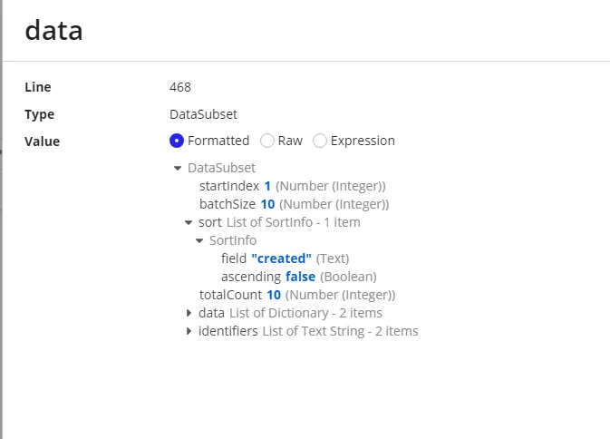
Task: Select the "created" field value
Action: pyautogui.click(x=282, y=259)
